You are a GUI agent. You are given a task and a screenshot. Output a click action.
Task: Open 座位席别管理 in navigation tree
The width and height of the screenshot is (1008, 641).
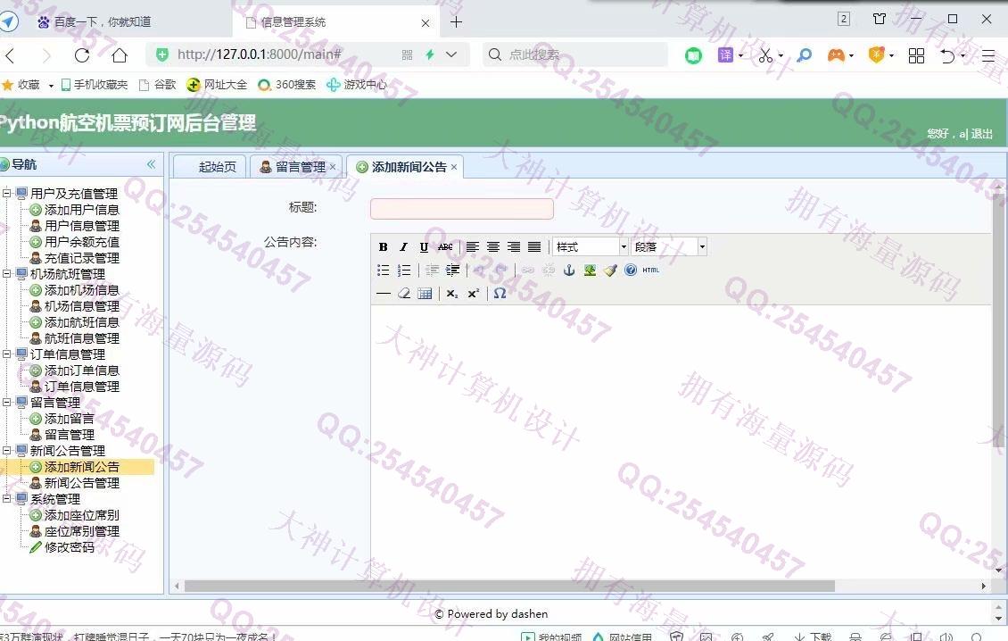[x=82, y=531]
